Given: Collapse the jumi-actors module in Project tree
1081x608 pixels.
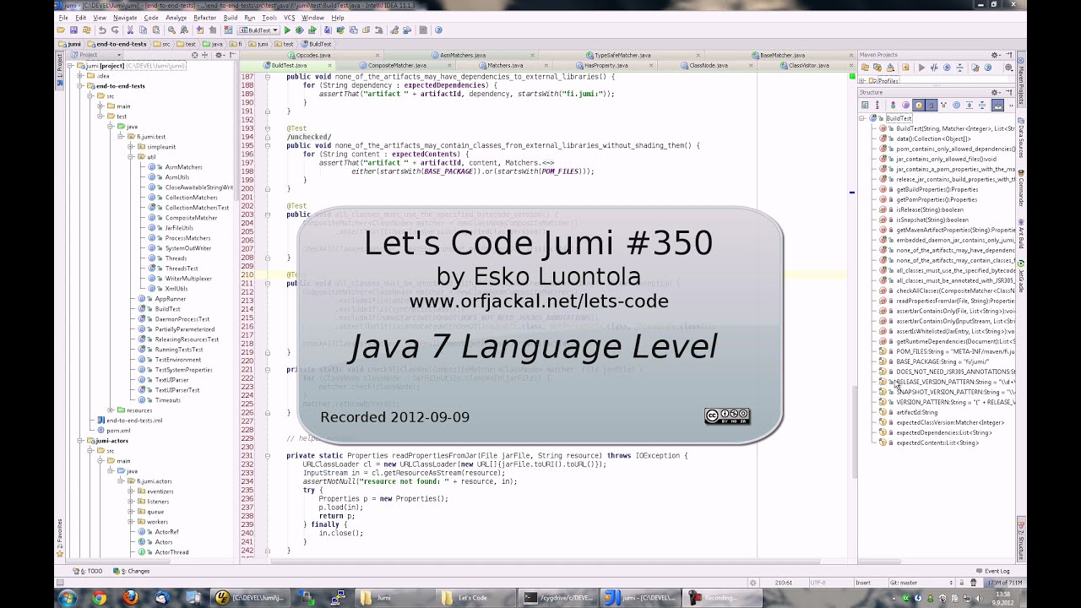Looking at the screenshot, I should (x=80, y=441).
